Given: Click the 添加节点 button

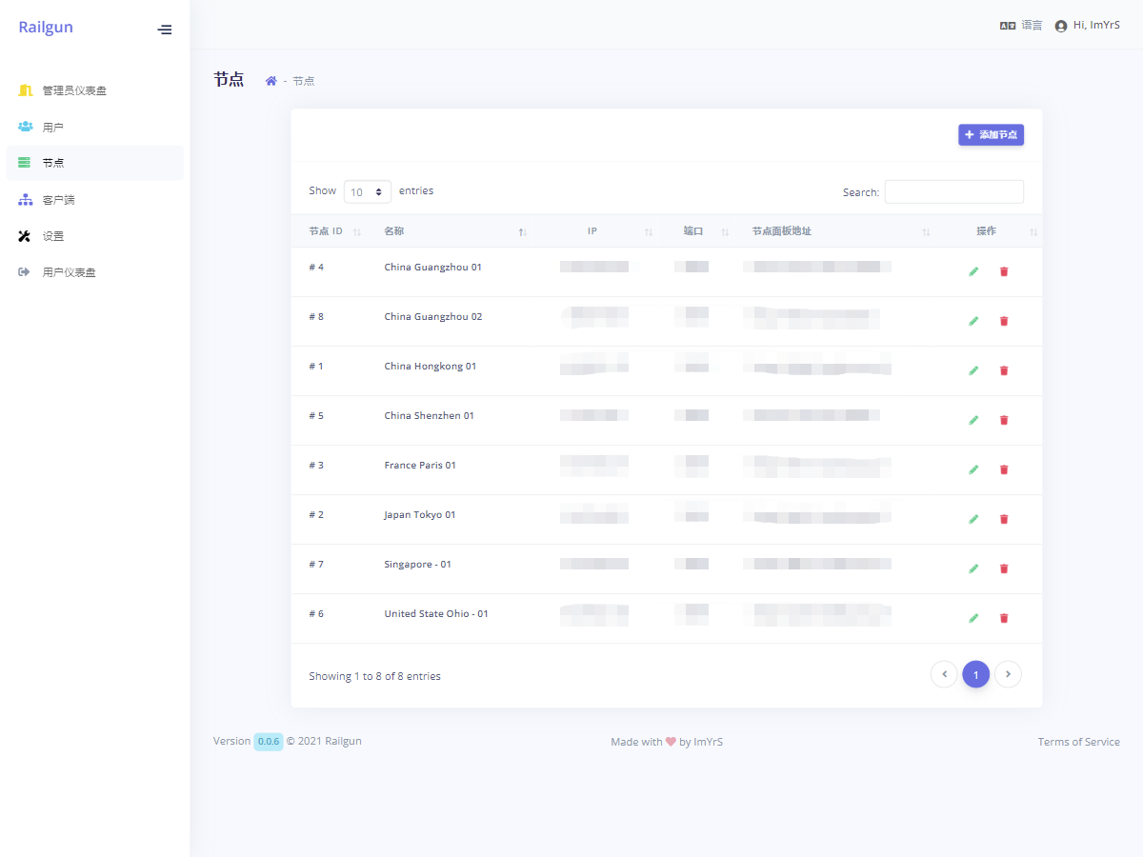Looking at the screenshot, I should (991, 135).
